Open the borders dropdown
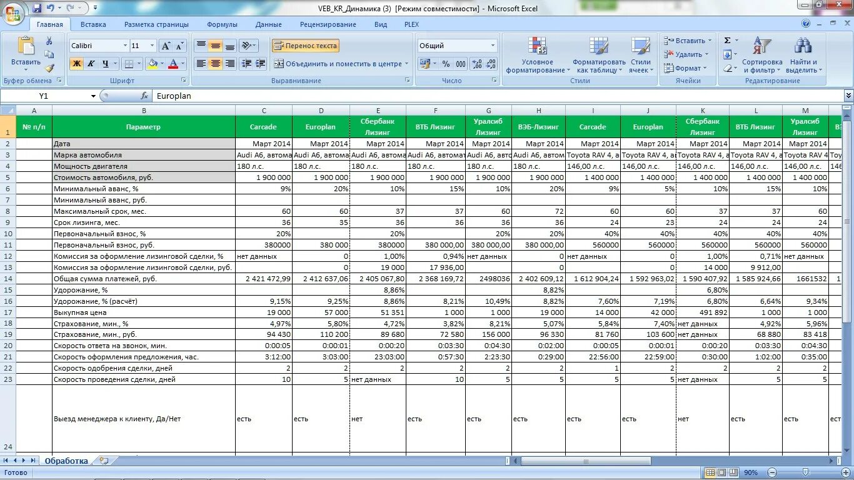Screen dimensions: 854x480 click(139, 64)
